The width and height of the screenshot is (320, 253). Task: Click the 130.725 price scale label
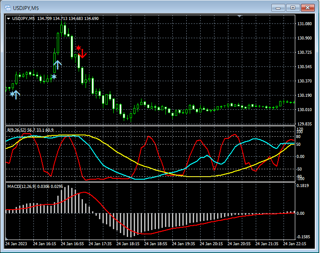[304, 53]
